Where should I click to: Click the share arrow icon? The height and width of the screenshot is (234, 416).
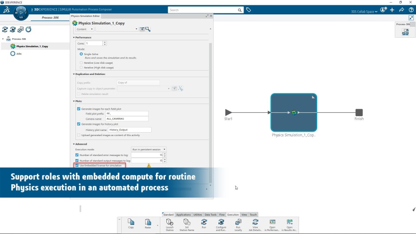pos(402,10)
